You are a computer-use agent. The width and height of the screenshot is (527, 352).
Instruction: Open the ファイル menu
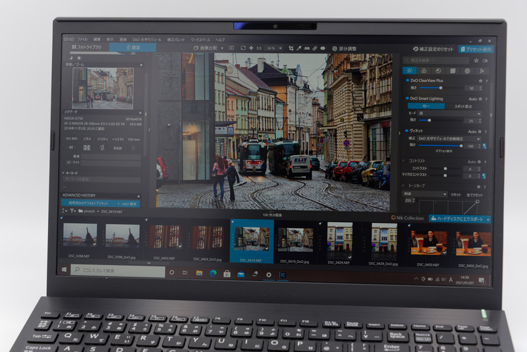tap(82, 40)
